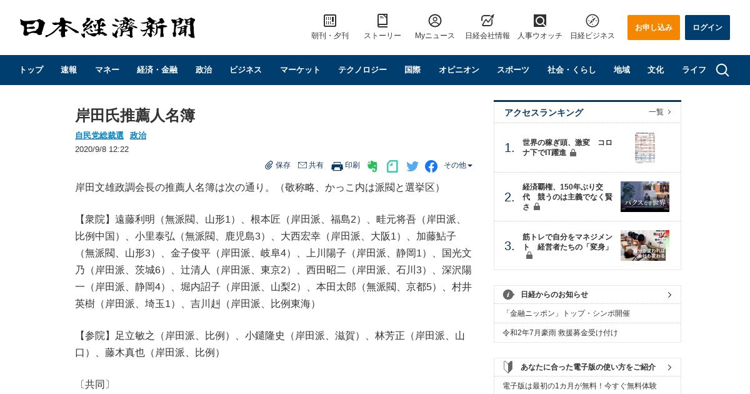
Task: Select the ライフ navigation item
Action: (694, 70)
